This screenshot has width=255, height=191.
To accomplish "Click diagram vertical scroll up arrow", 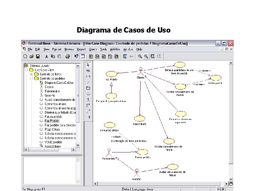I will [x=231, y=63].
